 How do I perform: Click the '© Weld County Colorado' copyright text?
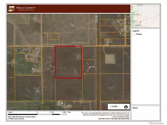(16, 119)
